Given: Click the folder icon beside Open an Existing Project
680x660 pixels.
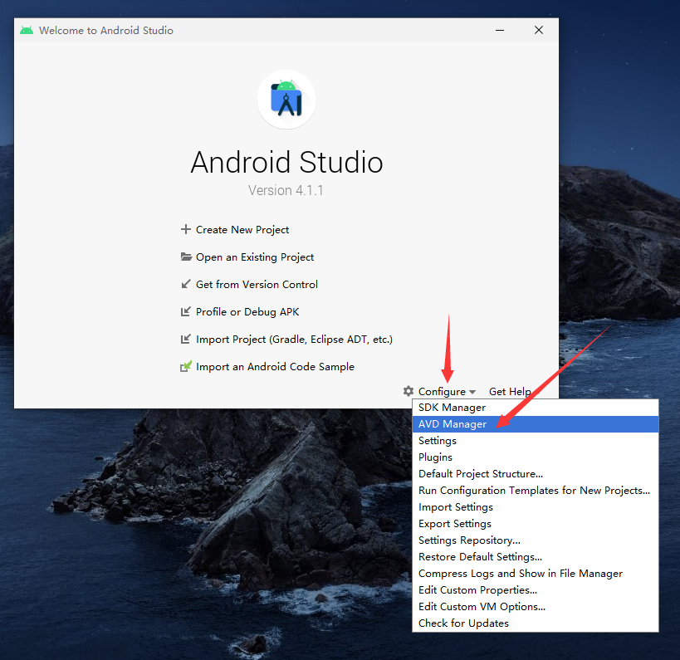Looking at the screenshot, I should click(x=186, y=257).
